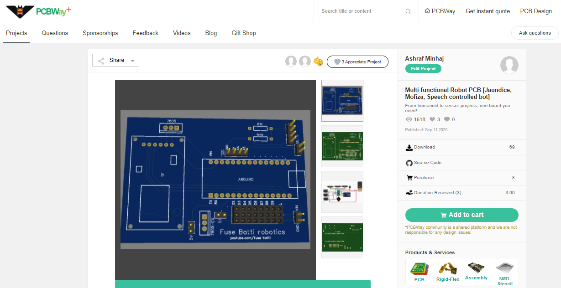Expand the Share dropdown arrow

click(x=132, y=60)
